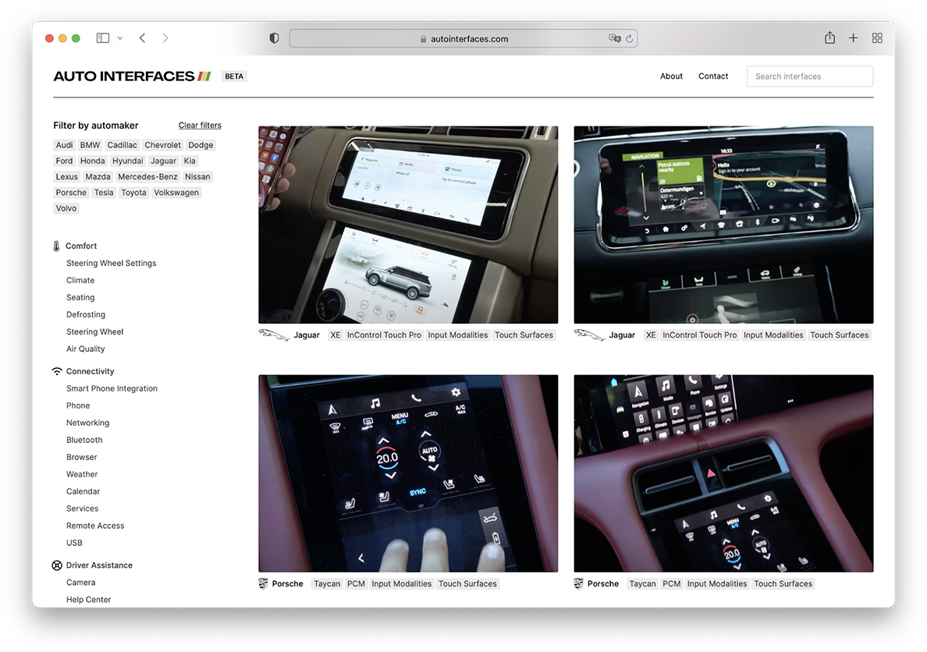Open the Weather category link
This screenshot has width=927, height=652.
(x=82, y=474)
